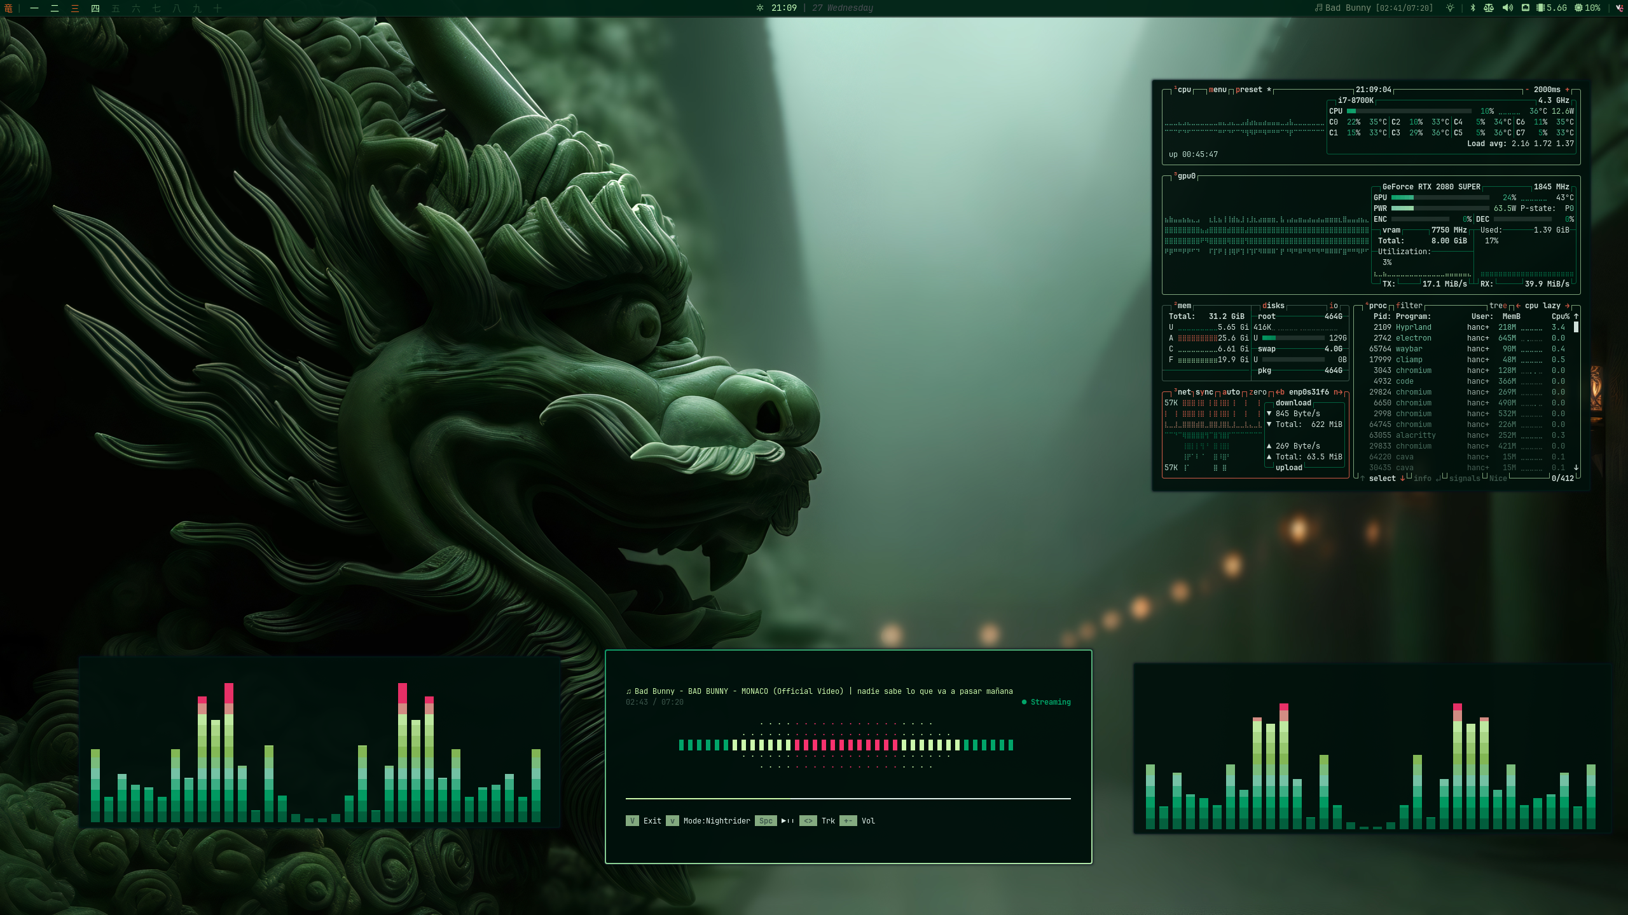Open the btop menu option
Image resolution: width=1628 pixels, height=915 pixels.
coord(1217,90)
